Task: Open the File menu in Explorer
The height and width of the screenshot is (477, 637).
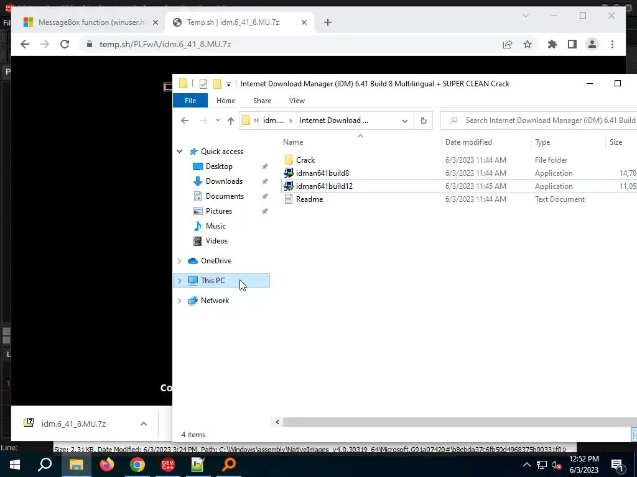Action: coord(190,101)
